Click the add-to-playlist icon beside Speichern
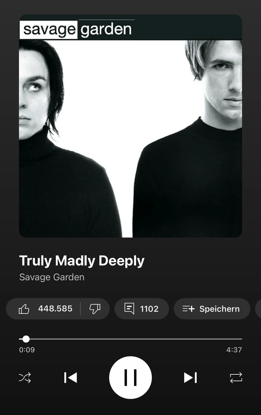The image size is (261, 415). (x=188, y=309)
